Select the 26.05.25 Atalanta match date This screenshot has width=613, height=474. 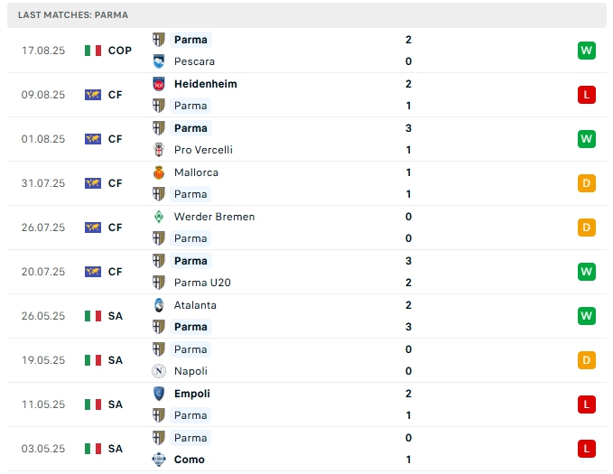43,316
